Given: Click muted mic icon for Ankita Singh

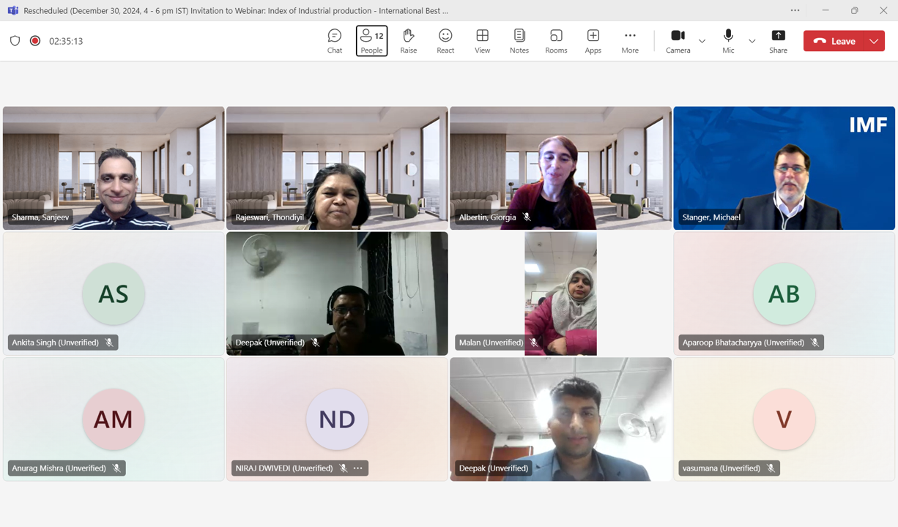Looking at the screenshot, I should 109,343.
